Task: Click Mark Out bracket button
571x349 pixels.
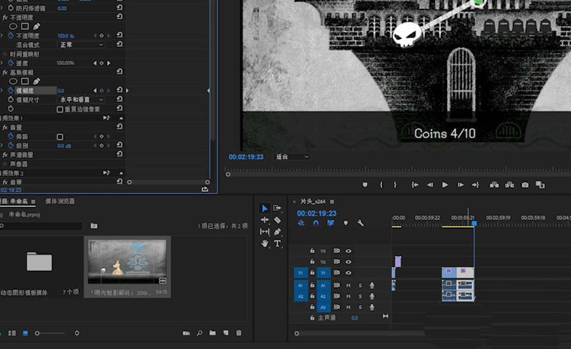Action: pos(395,185)
